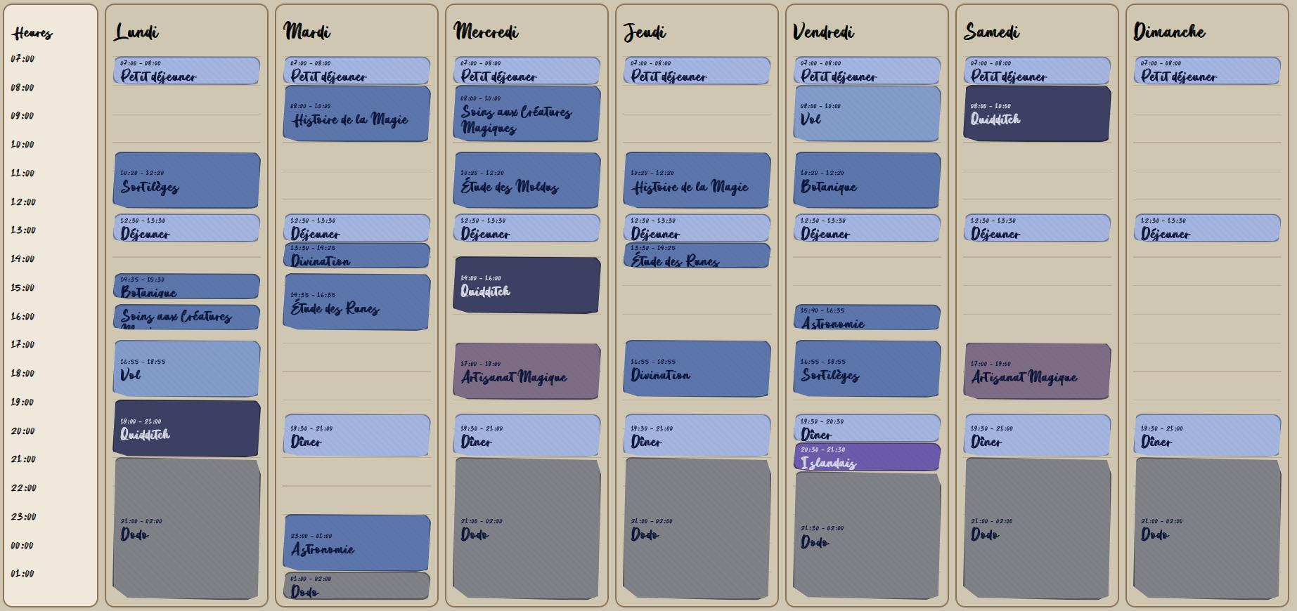Screen dimensions: 1297x611
Task: Open Samedi's Artisanat Magique block
Action: (x=1037, y=372)
